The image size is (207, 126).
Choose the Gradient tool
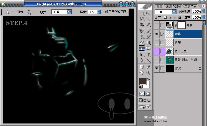pos(148,43)
